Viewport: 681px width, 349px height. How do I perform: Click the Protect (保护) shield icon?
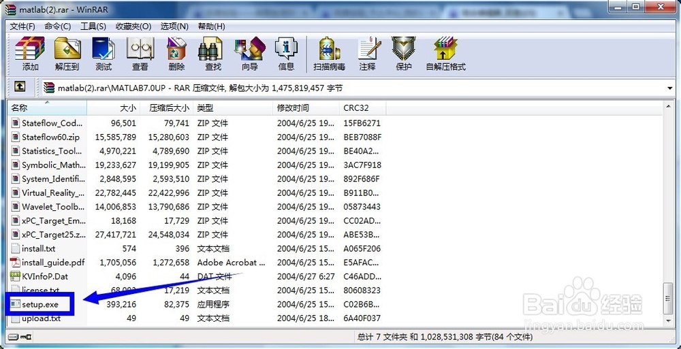[x=403, y=48]
